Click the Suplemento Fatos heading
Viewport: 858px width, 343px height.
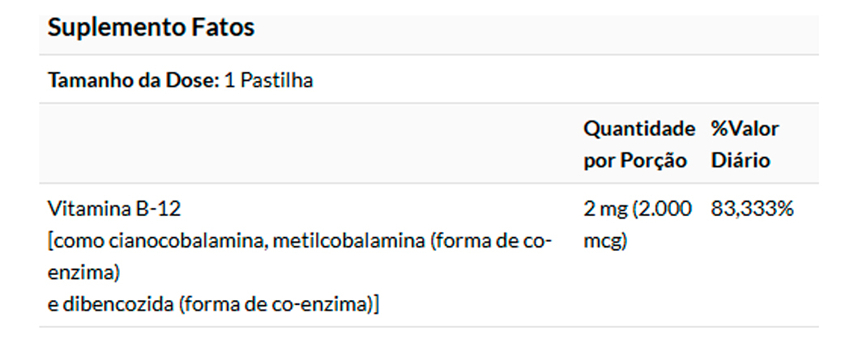[x=151, y=28]
